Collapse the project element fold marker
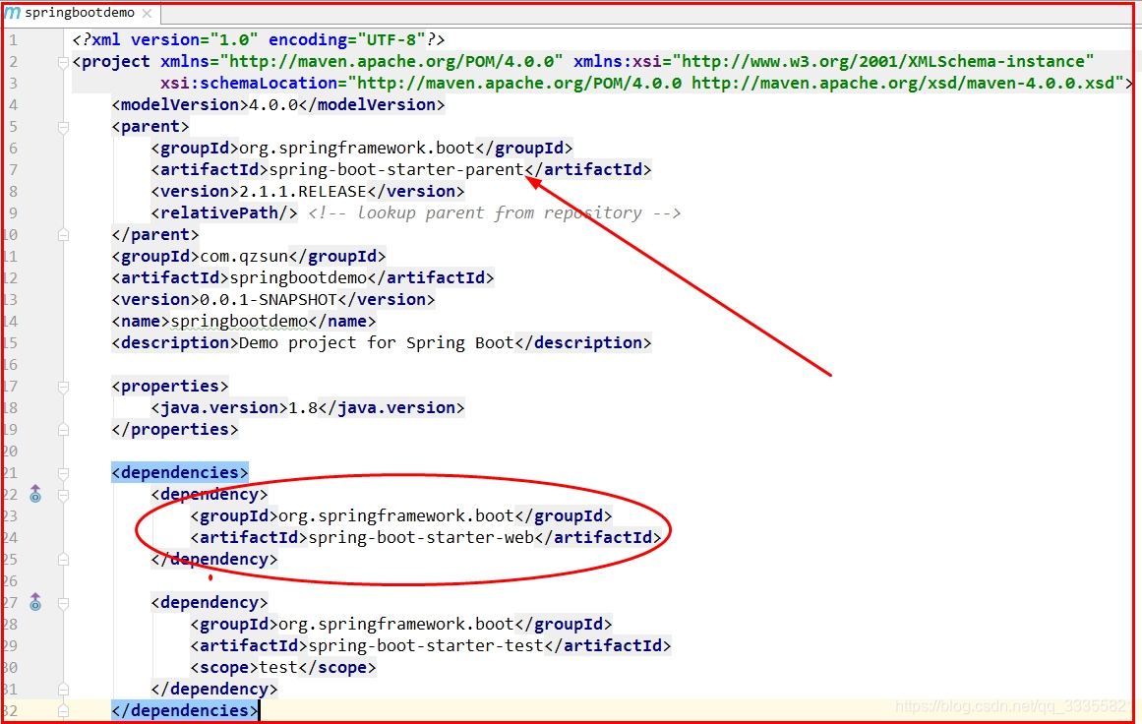Image resolution: width=1142 pixels, height=724 pixels. point(63,63)
